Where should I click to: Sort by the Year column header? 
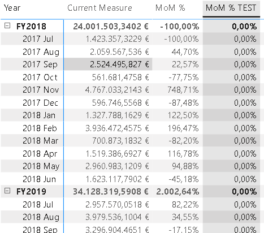click(x=12, y=8)
